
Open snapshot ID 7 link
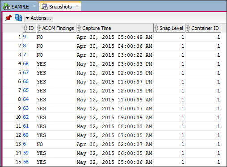[x=25, y=54]
